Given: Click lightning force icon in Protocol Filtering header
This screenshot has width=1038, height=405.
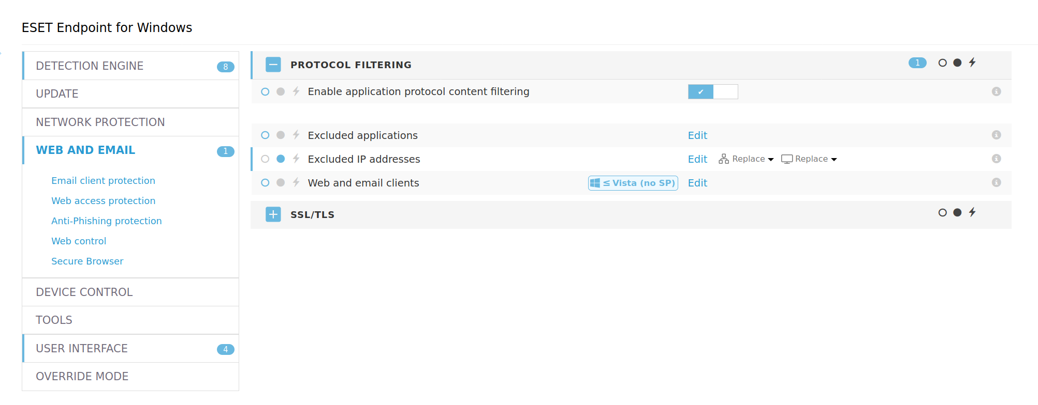Looking at the screenshot, I should 972,63.
